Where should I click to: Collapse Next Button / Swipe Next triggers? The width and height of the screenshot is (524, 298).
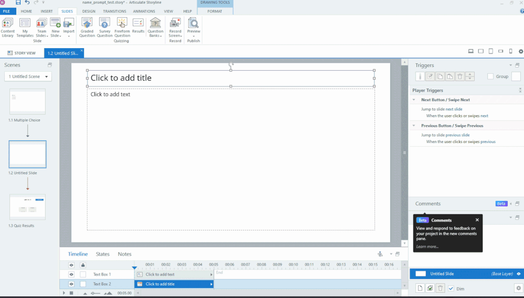coord(414,100)
